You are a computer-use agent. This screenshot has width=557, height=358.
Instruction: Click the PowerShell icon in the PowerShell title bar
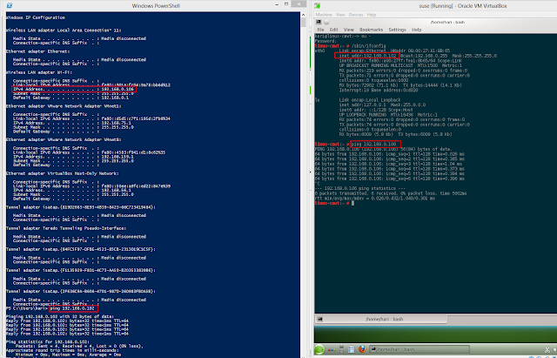click(x=10, y=5)
